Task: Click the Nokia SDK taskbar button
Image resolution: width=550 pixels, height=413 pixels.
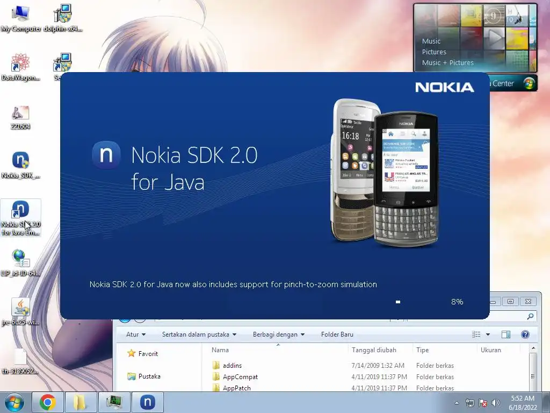Action: (x=147, y=402)
